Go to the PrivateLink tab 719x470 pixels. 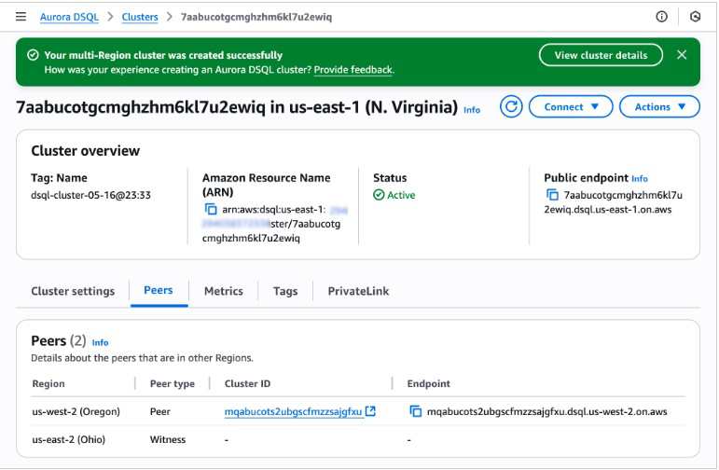358,291
